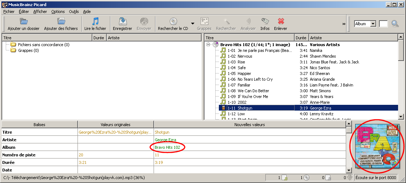The height and width of the screenshot is (183, 406).
Task: Click the Balises column header
Action: [39, 125]
